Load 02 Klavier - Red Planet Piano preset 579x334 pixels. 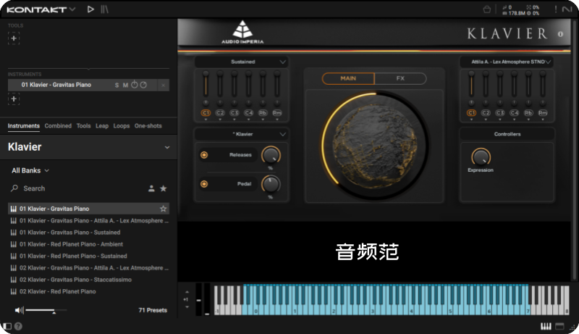pyautogui.click(x=57, y=291)
